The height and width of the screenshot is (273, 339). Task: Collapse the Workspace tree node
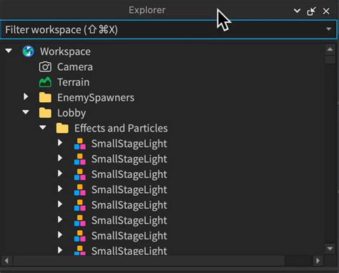[9, 51]
